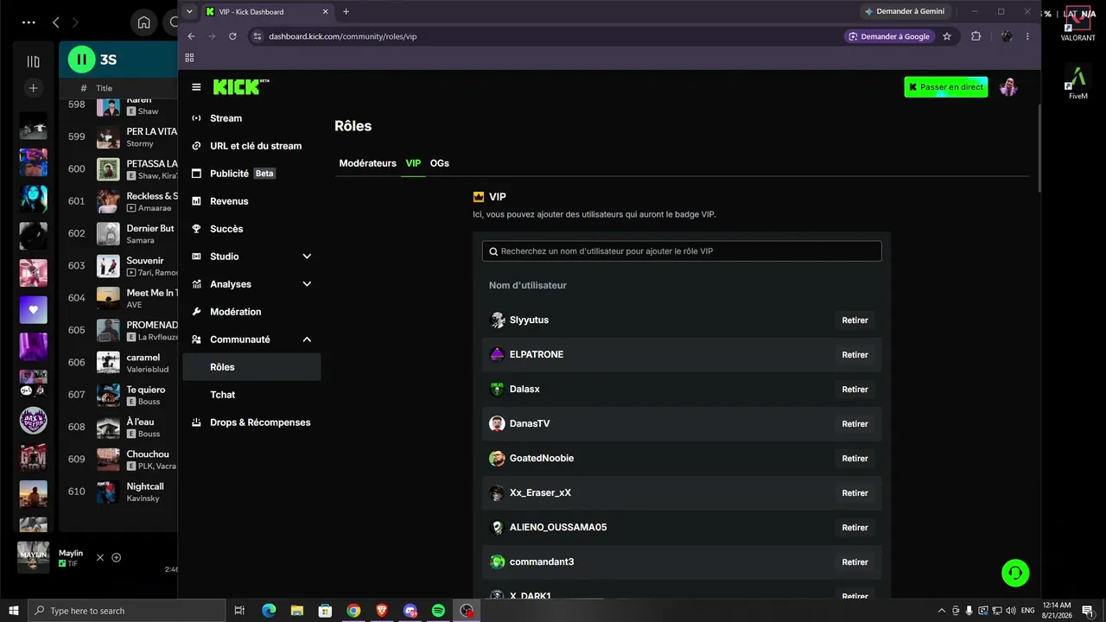This screenshot has width=1106, height=622.
Task: Click Retirer for Xx_Eraser_xX
Action: coord(855,493)
